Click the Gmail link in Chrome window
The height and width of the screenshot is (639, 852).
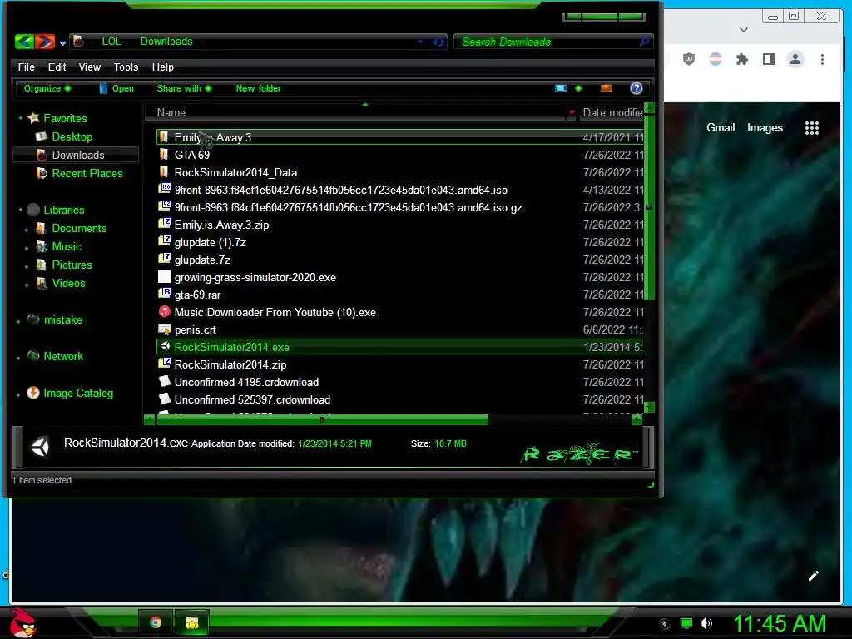point(721,127)
